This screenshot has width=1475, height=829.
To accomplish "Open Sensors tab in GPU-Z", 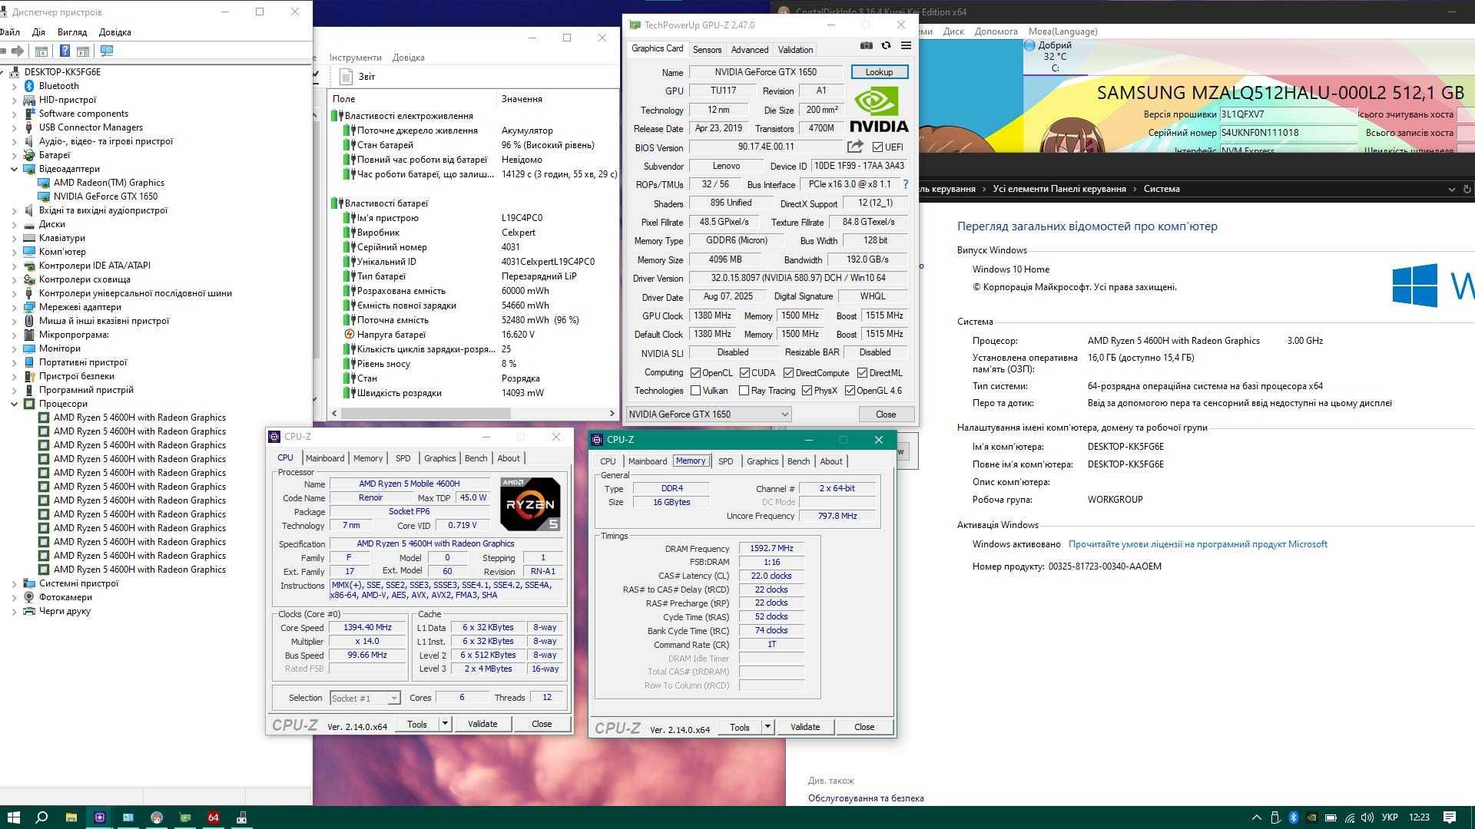I will tap(707, 49).
